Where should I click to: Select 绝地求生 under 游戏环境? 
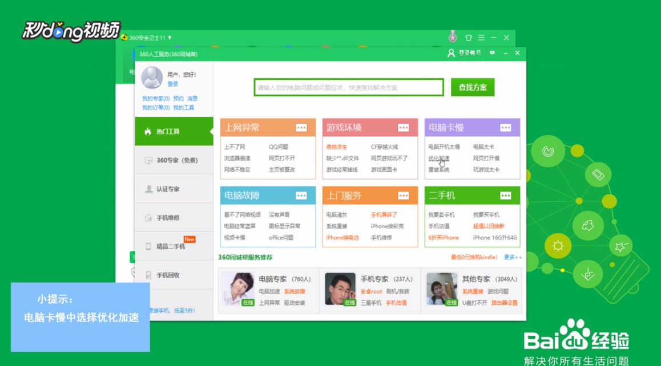336,147
